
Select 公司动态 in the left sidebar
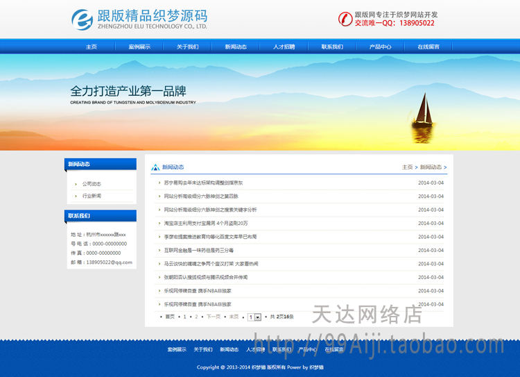pyautogui.click(x=92, y=184)
